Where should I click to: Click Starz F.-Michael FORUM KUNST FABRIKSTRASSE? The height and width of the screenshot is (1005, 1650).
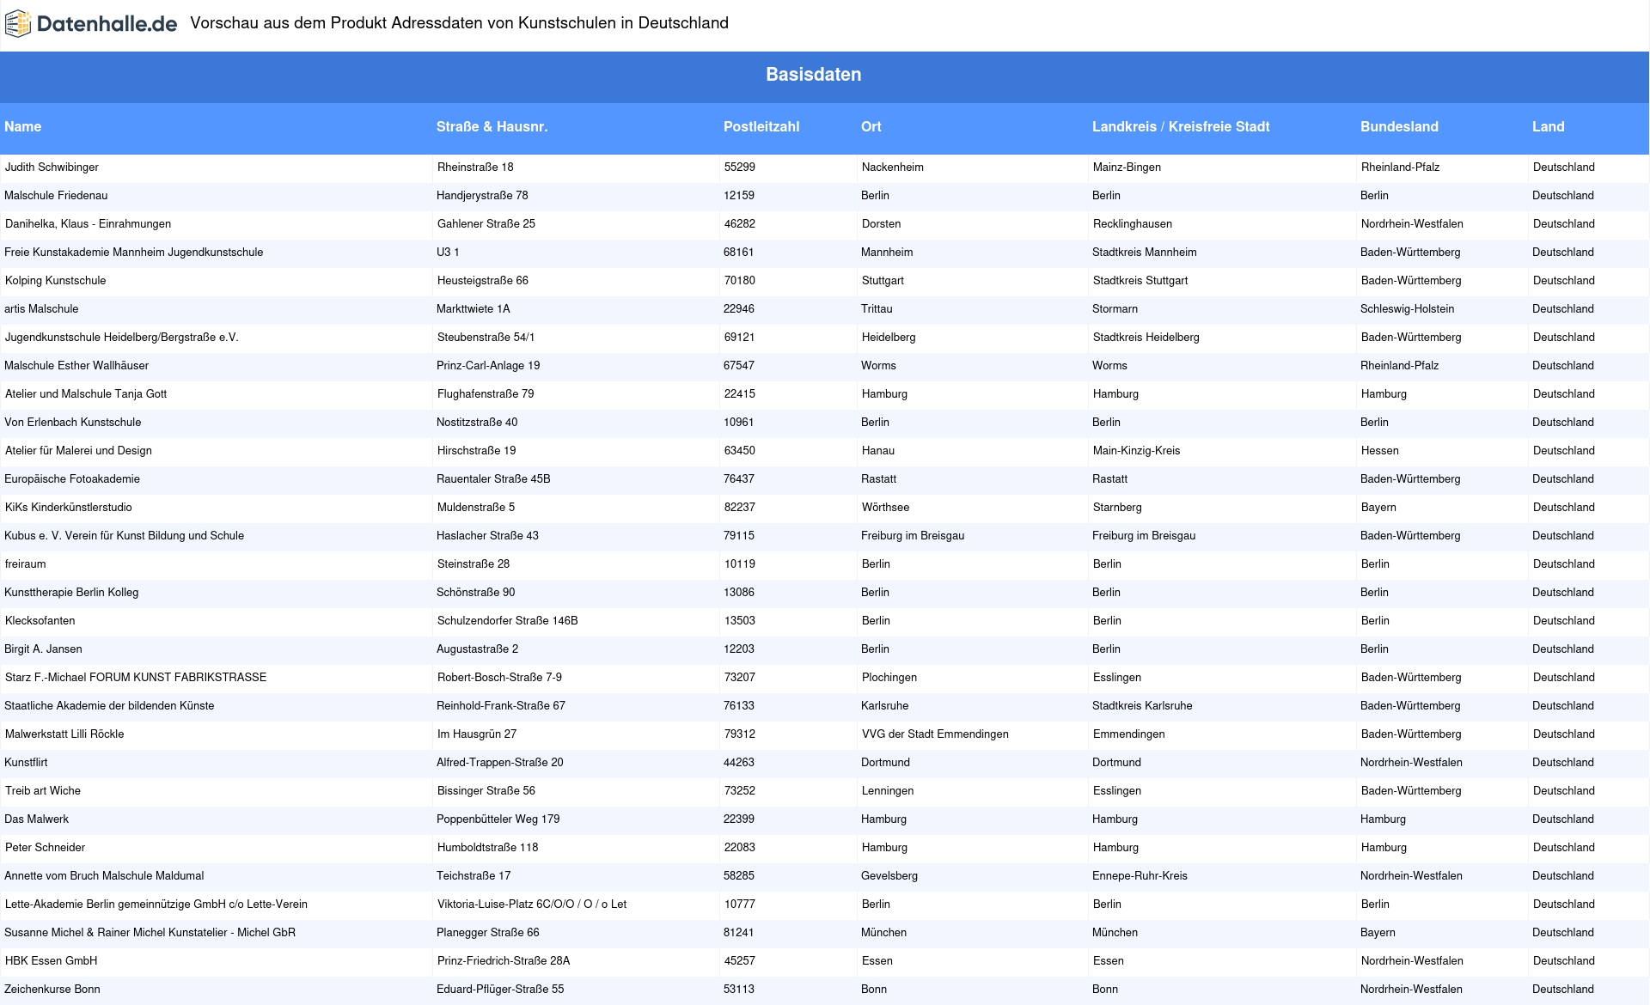136,678
